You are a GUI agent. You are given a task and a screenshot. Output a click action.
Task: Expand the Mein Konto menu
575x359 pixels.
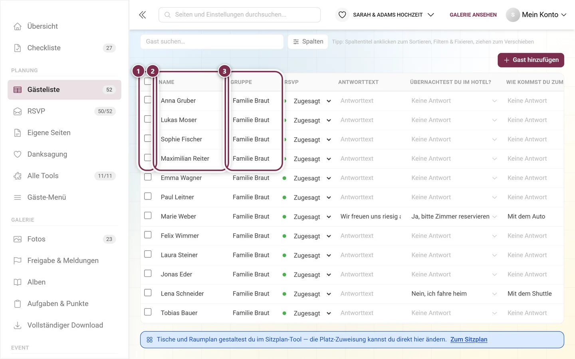tap(537, 15)
